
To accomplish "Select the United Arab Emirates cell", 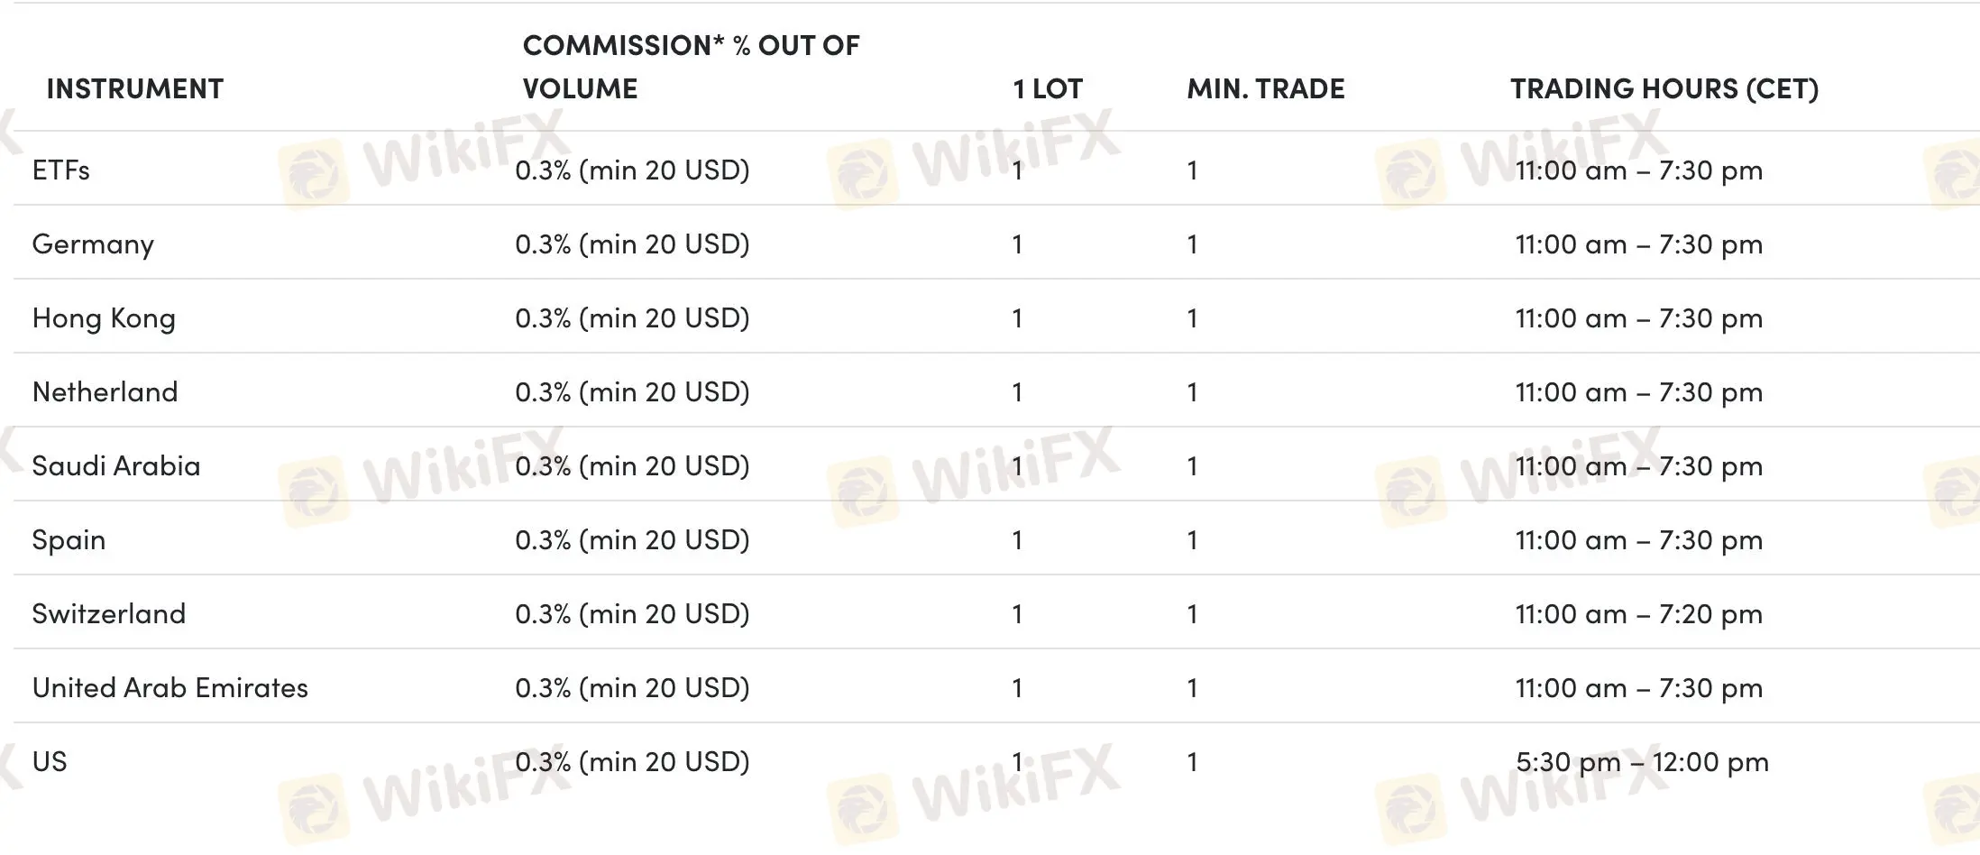I will (x=170, y=687).
